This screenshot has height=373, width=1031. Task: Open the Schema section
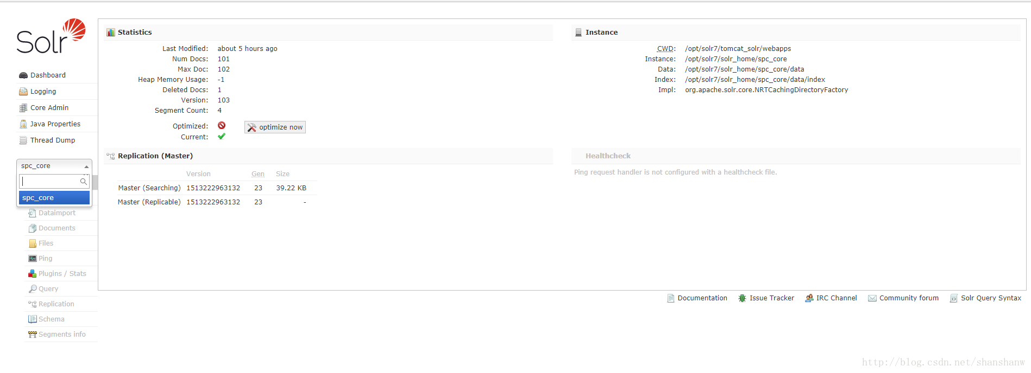(51, 319)
